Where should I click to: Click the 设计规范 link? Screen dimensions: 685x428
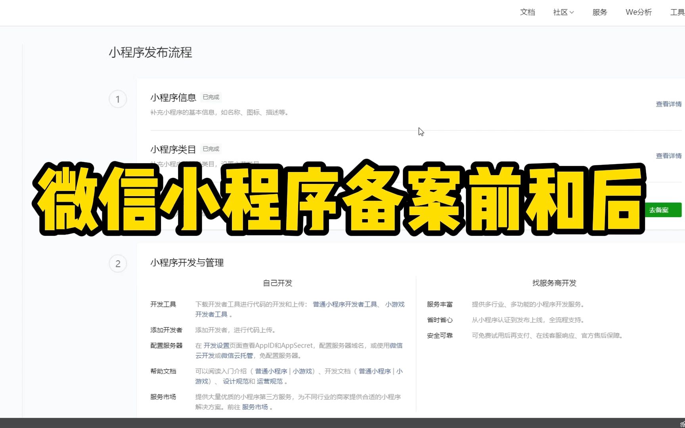234,381
